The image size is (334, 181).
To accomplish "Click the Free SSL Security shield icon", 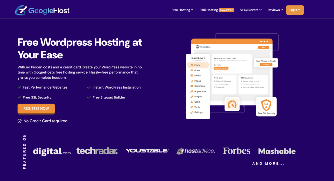I will 266,105.
